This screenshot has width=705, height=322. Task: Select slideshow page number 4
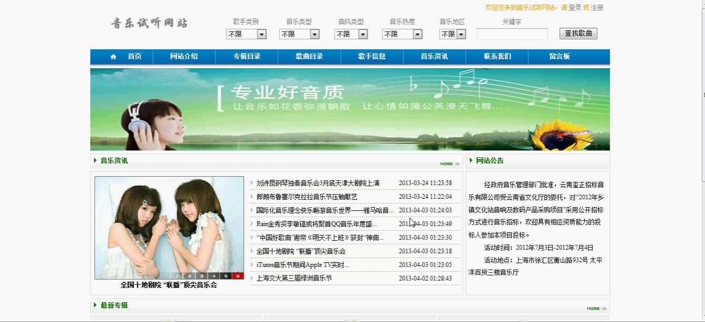coord(214,276)
